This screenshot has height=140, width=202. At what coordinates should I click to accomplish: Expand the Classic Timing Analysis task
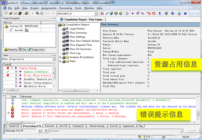click(x=16, y=83)
